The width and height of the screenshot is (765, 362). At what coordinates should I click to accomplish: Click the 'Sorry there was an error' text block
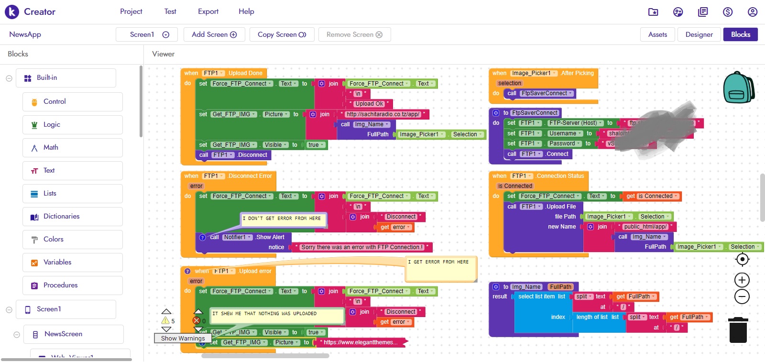click(x=362, y=247)
